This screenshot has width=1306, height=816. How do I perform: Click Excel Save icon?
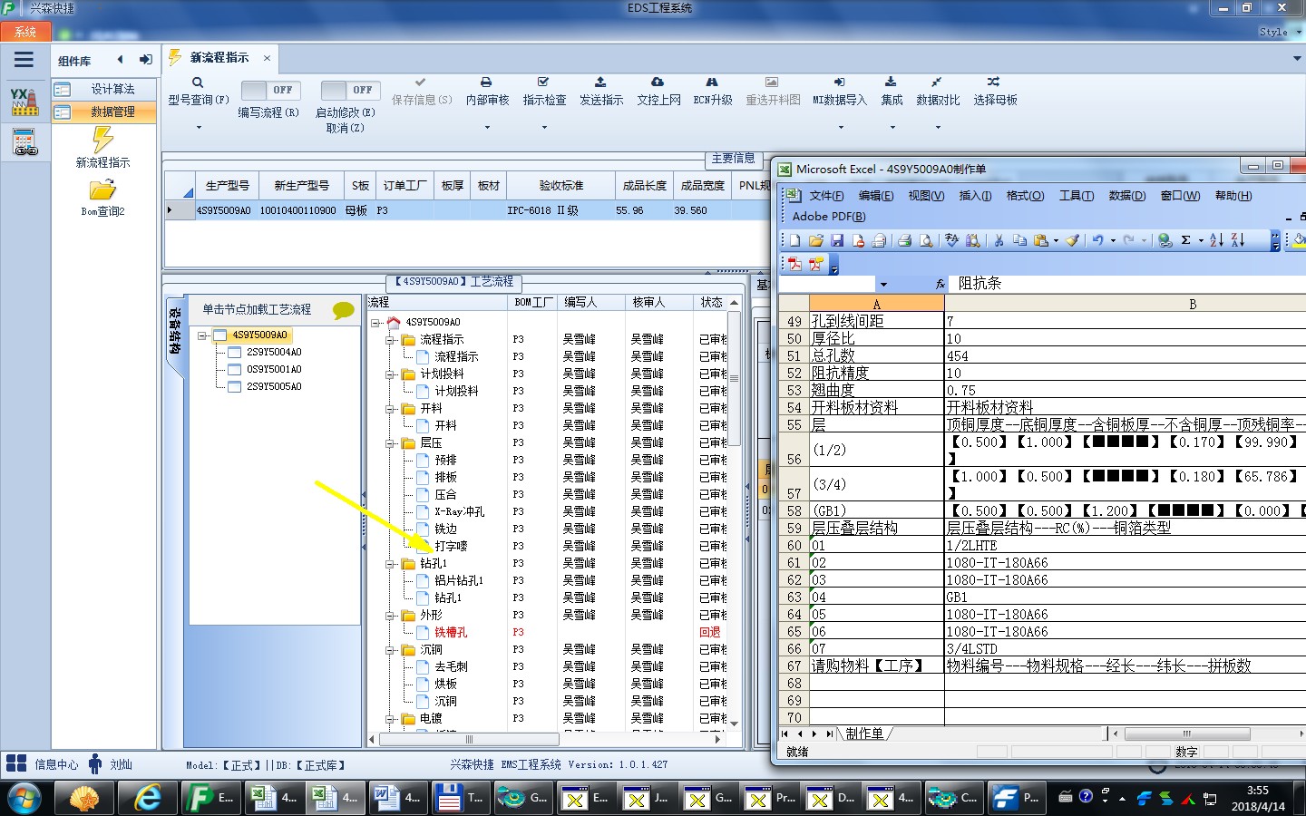[x=837, y=240]
